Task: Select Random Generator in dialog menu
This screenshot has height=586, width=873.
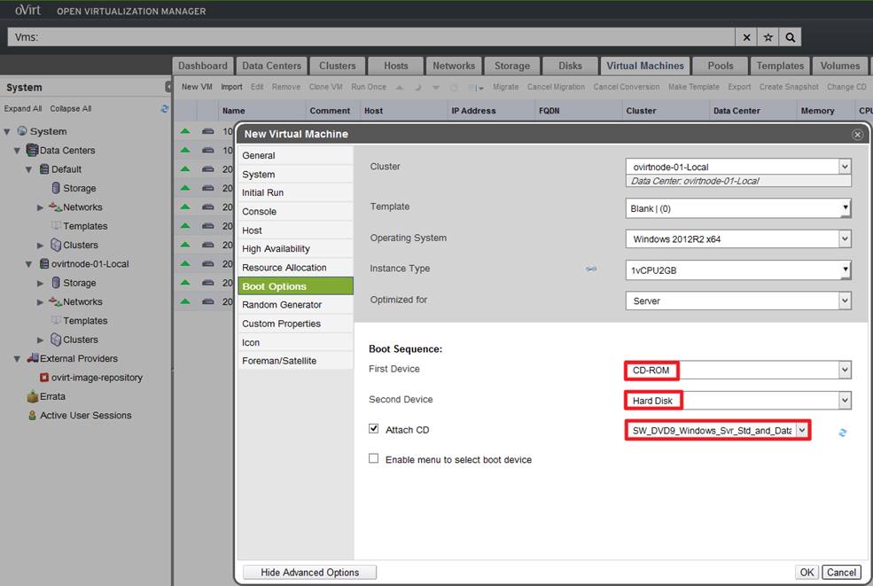Action: (x=295, y=305)
